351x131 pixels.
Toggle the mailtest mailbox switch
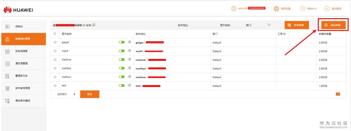point(122,68)
